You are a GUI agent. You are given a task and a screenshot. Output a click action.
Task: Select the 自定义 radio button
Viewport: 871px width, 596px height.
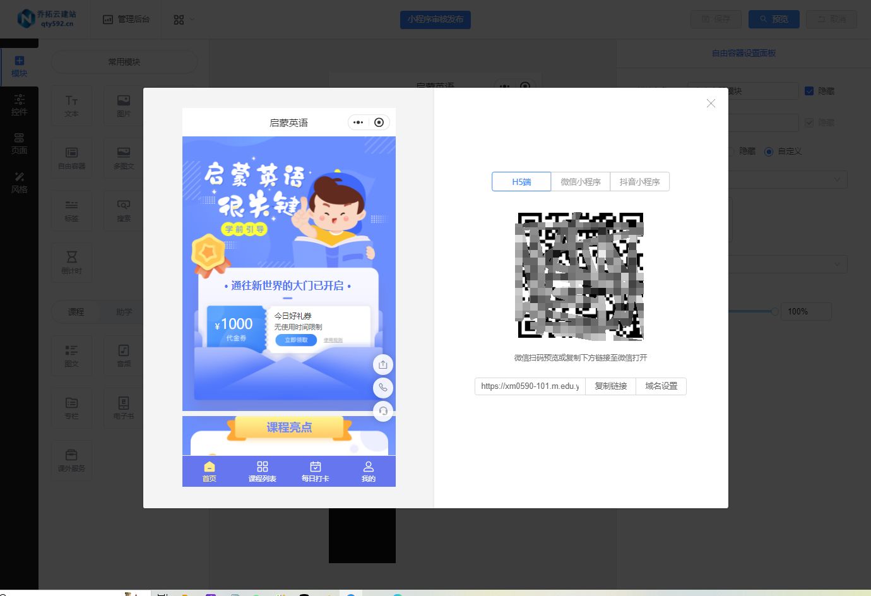(769, 152)
